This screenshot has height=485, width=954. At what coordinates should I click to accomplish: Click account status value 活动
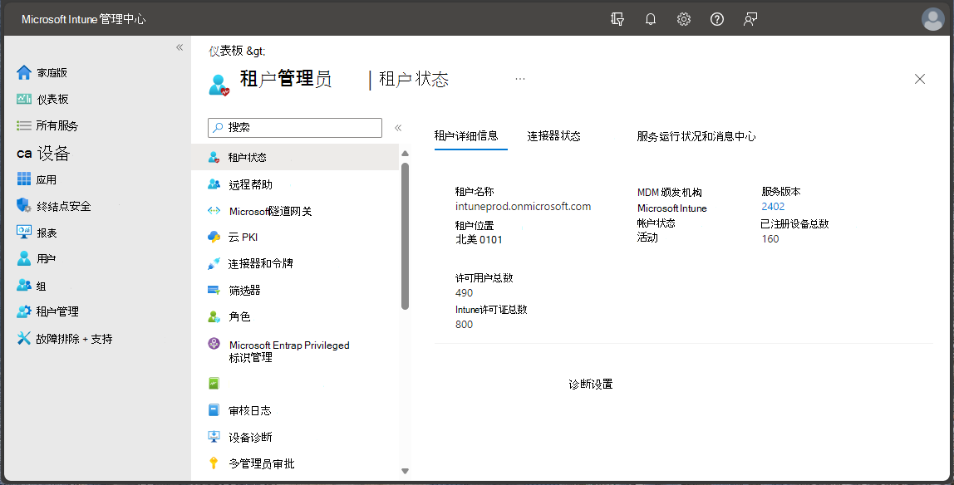click(x=647, y=238)
